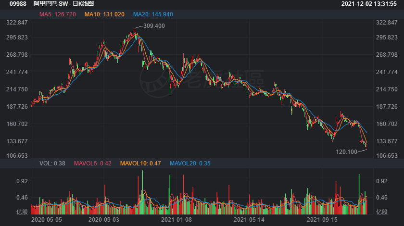404x226 pixels.
Task: Click left axis price 268.798
Action: coord(17,55)
